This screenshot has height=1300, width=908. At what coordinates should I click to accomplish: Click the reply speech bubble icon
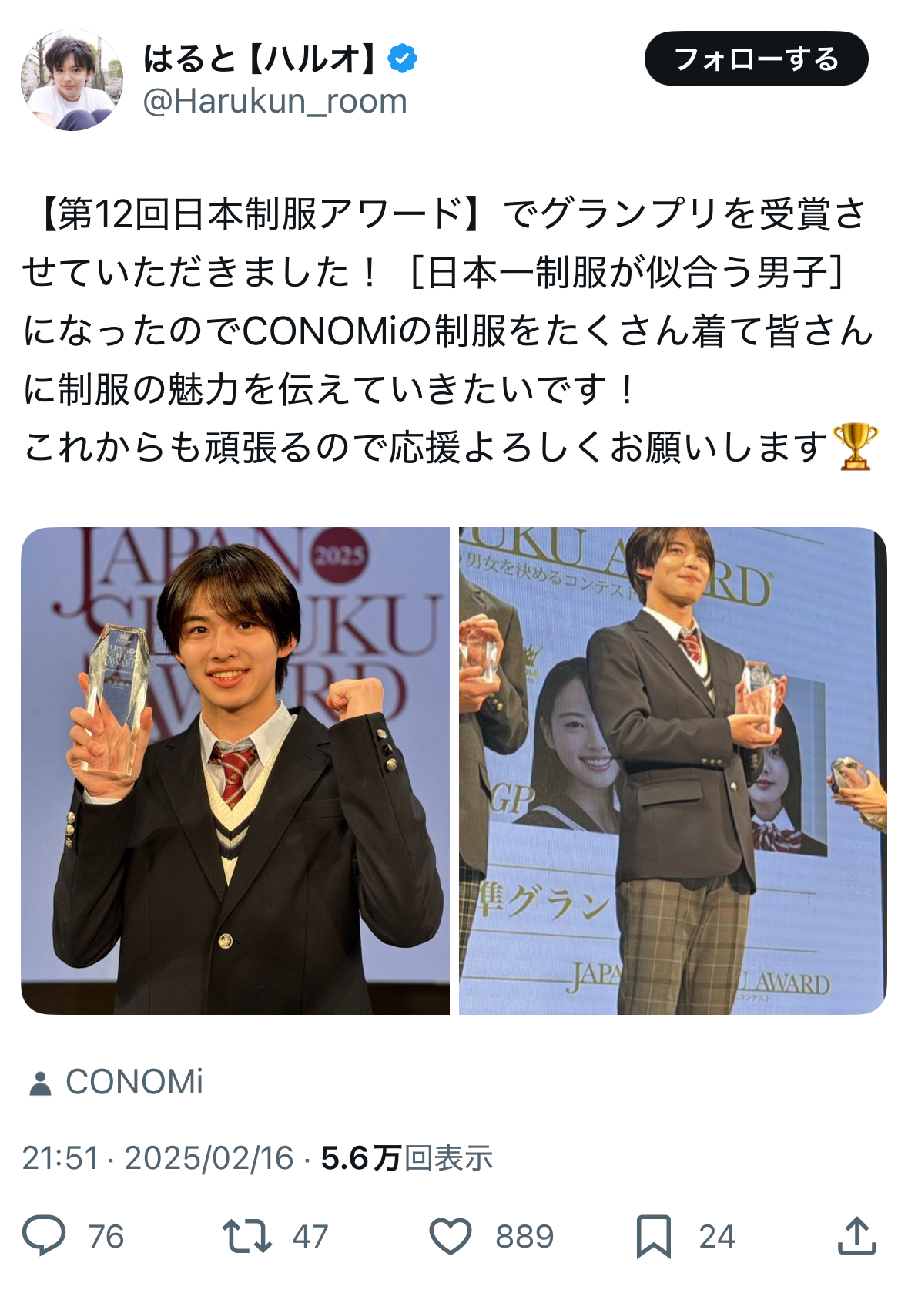click(44, 1236)
